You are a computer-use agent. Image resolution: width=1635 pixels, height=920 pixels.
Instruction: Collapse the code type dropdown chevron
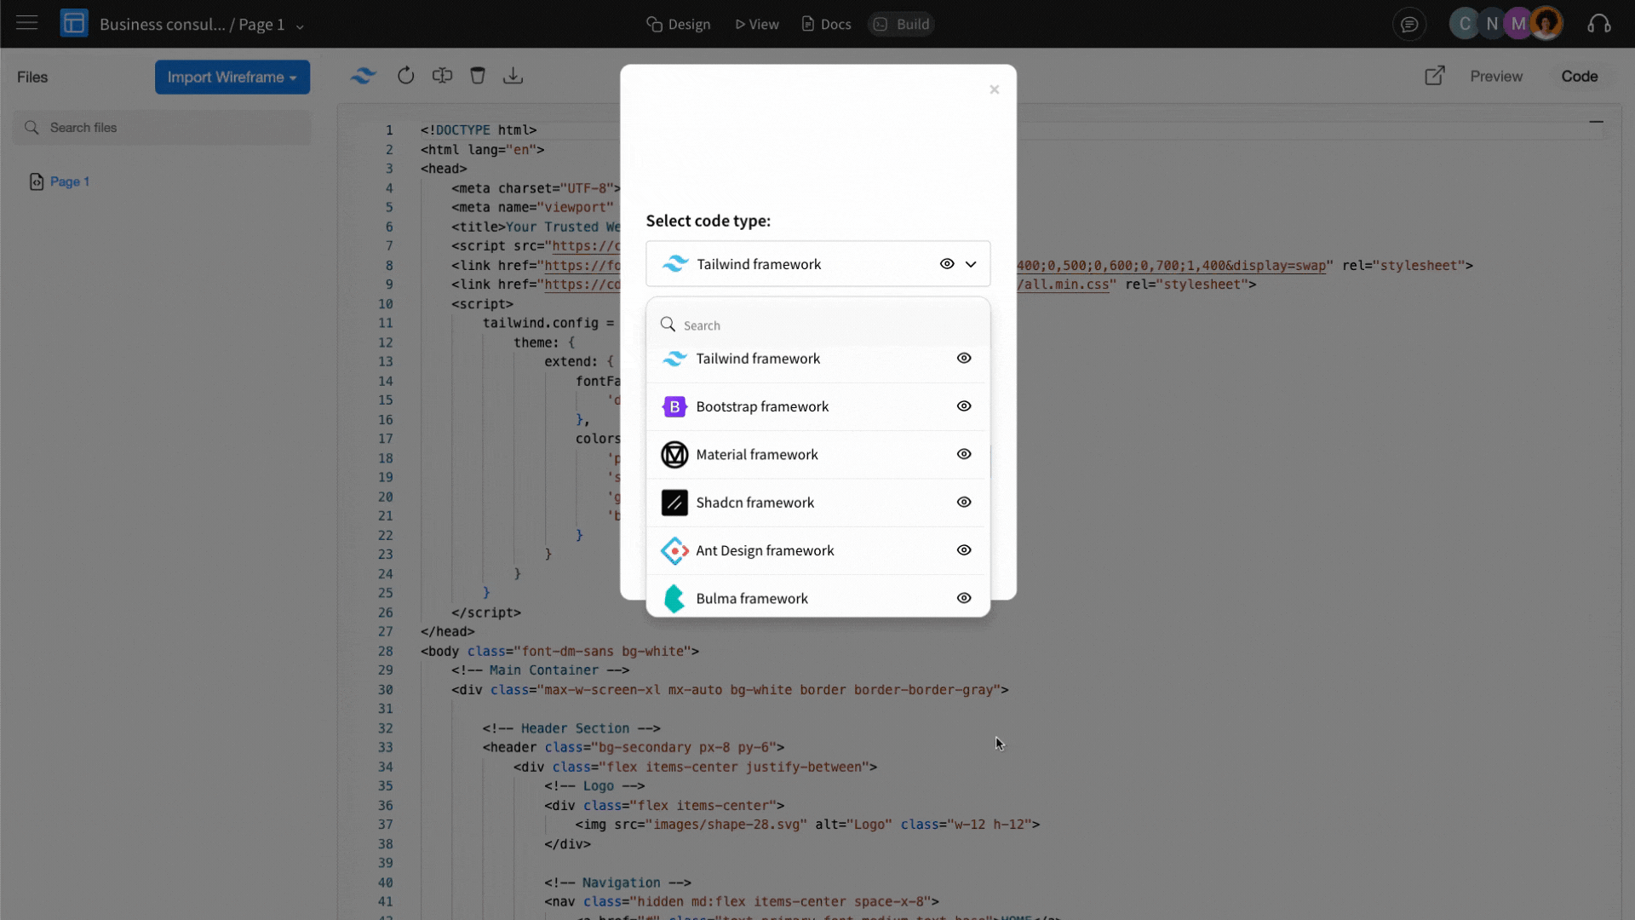coord(971,264)
